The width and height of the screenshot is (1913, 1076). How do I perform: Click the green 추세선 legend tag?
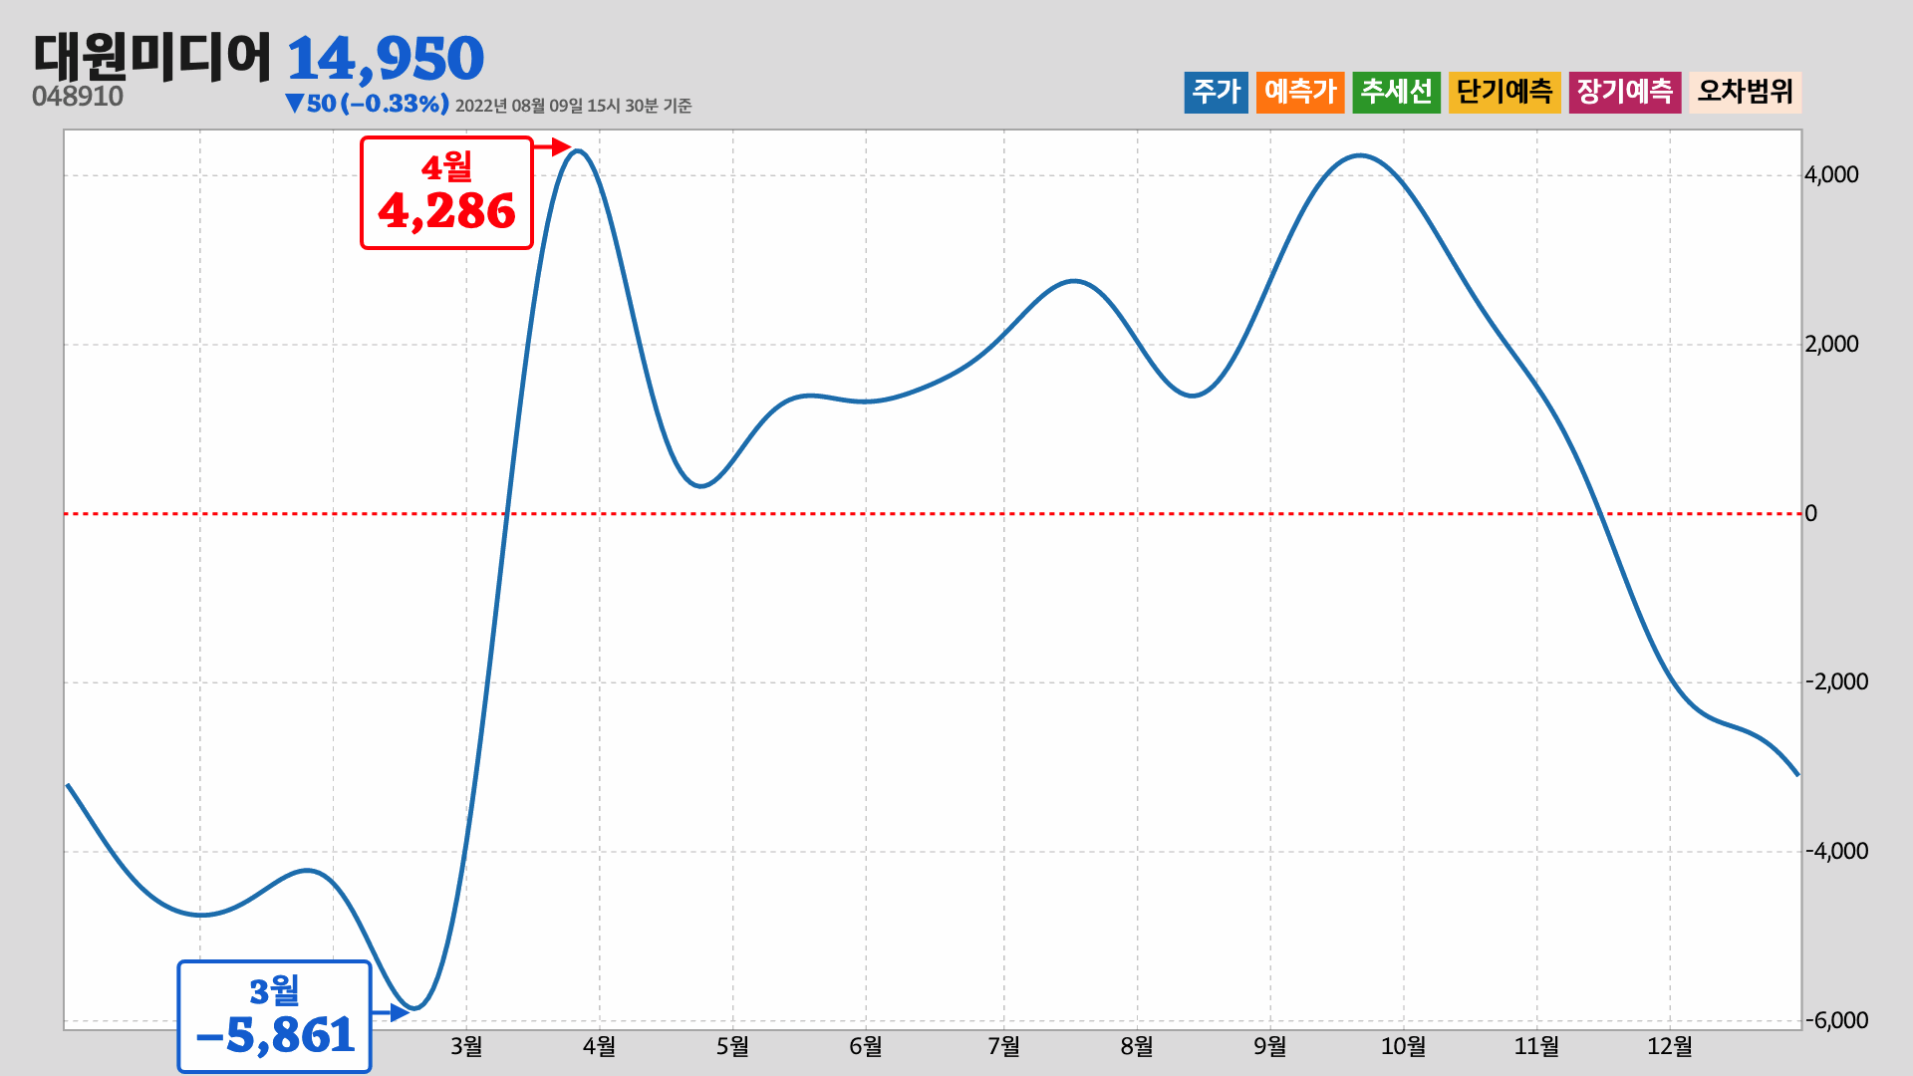coord(1396,92)
